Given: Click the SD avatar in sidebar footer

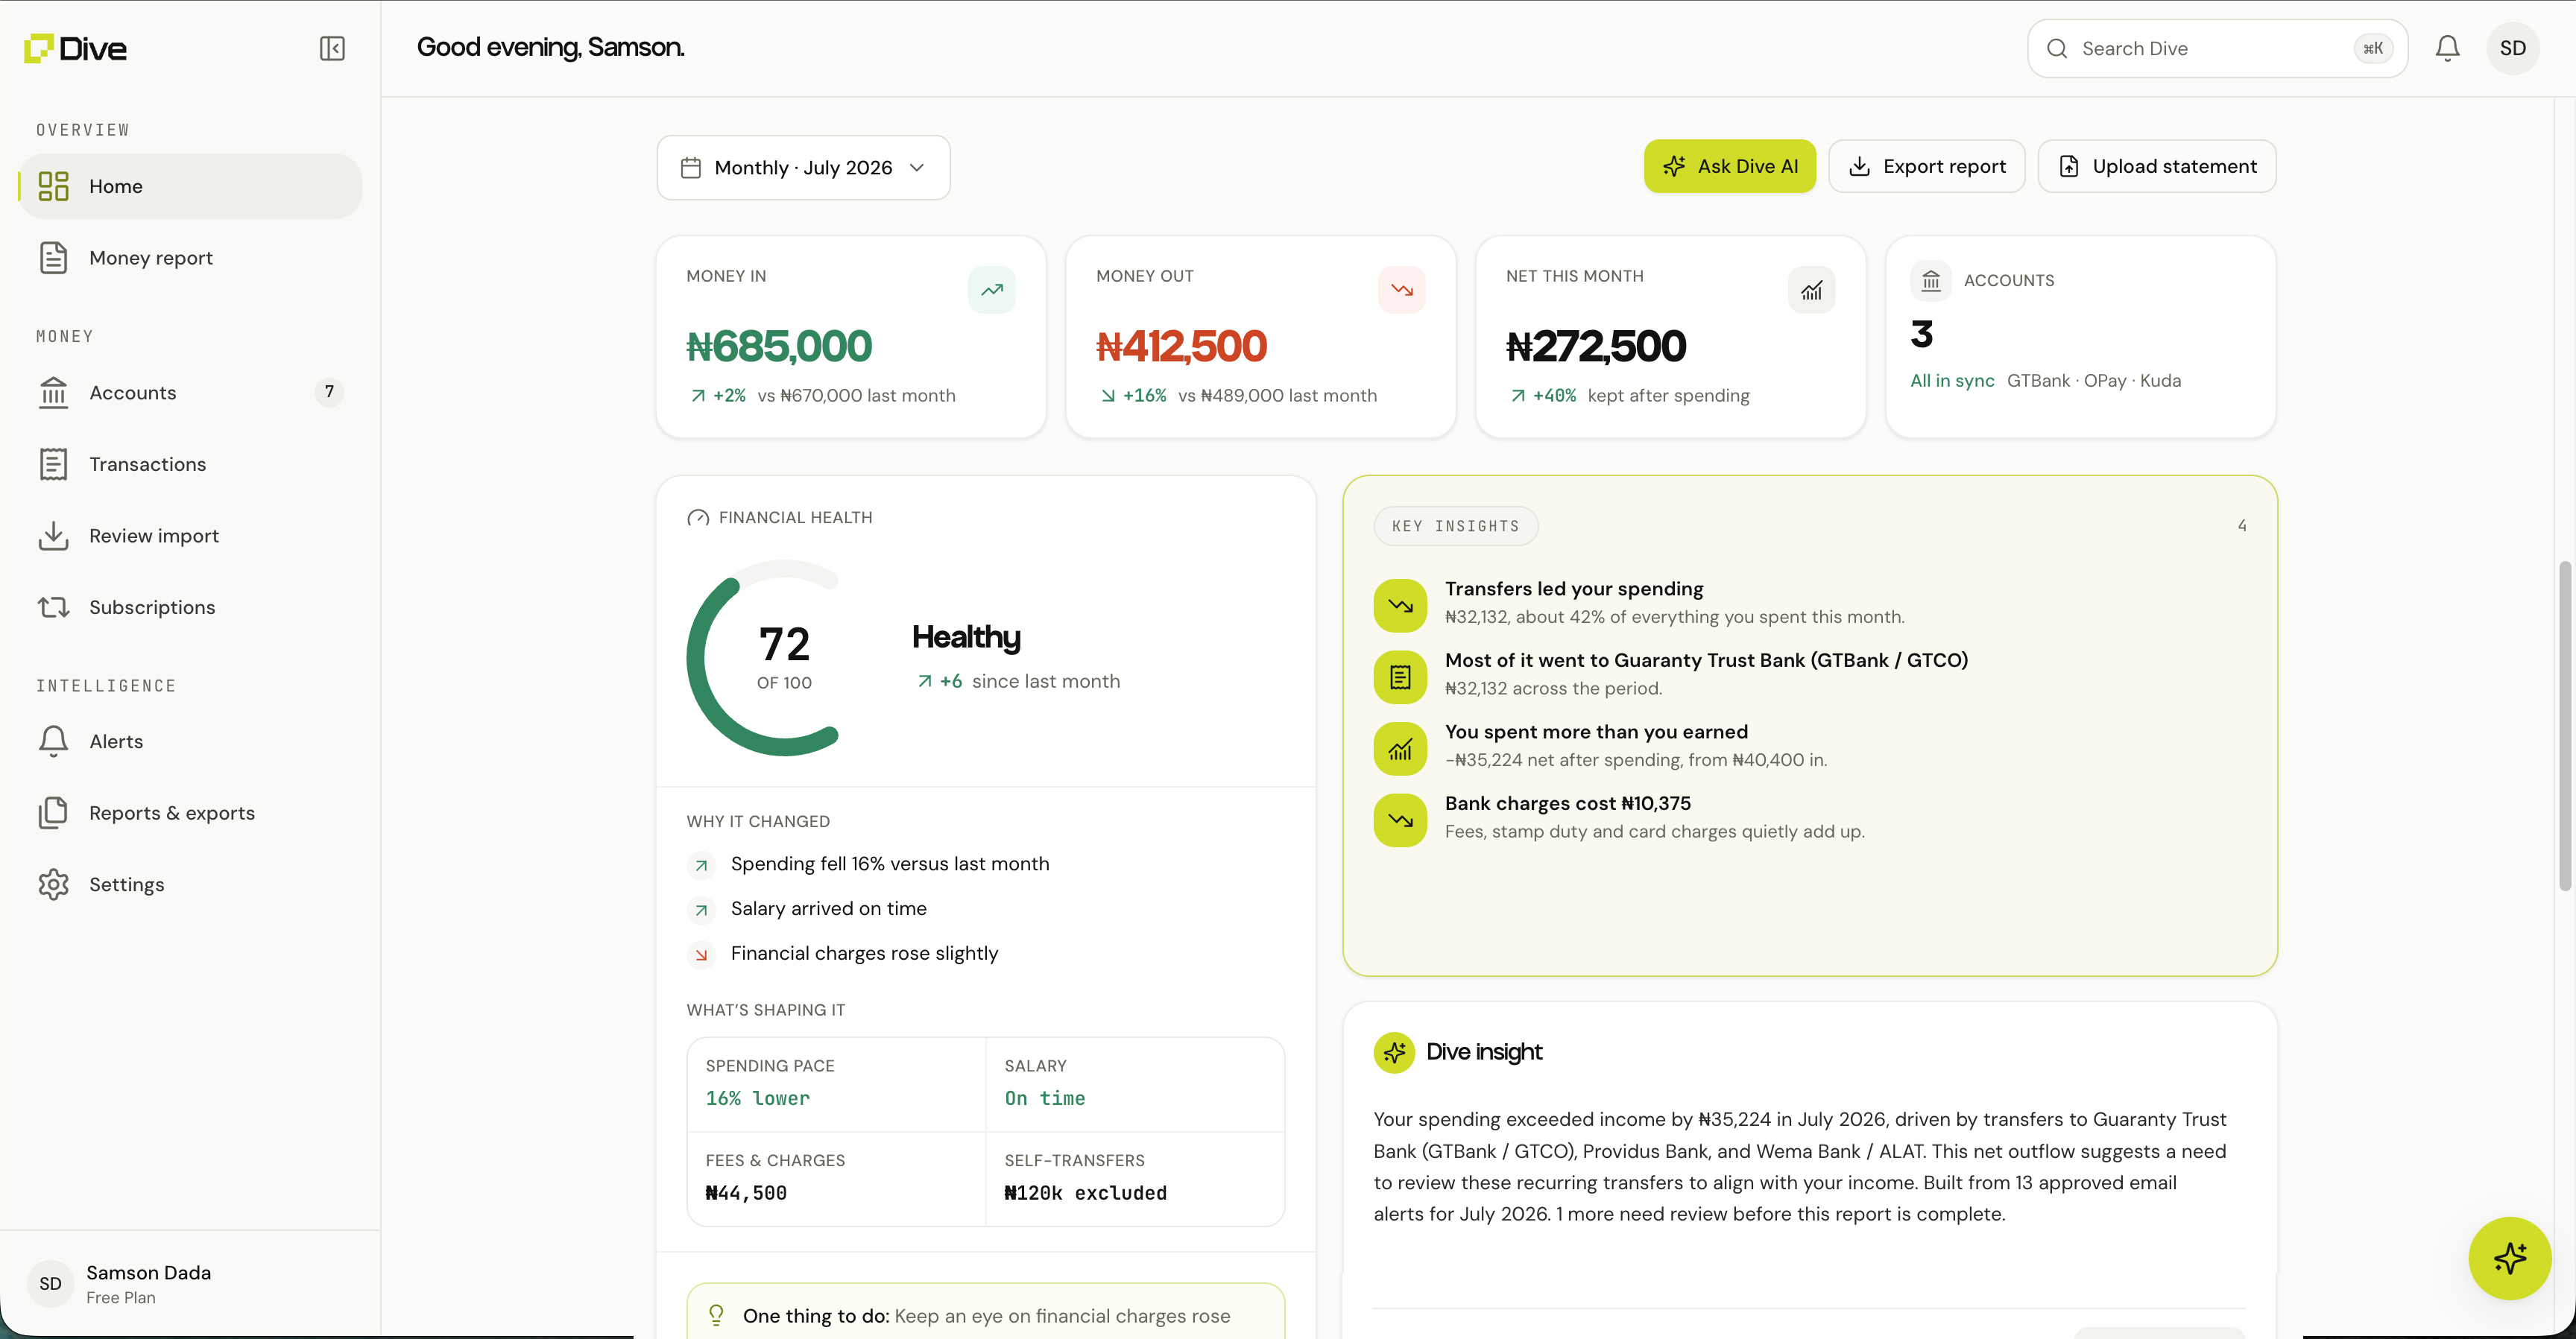Looking at the screenshot, I should (50, 1284).
